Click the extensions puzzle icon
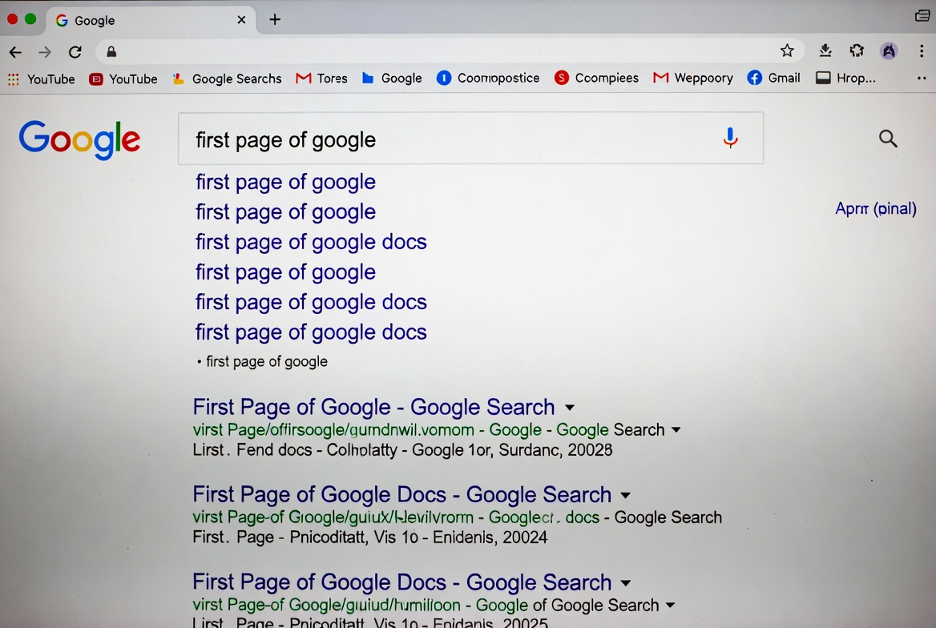Viewport: 936px width, 628px height. pyautogui.click(x=857, y=50)
